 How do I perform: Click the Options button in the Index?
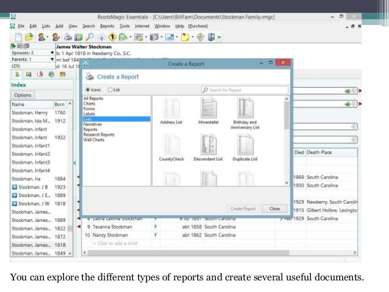tap(23, 95)
